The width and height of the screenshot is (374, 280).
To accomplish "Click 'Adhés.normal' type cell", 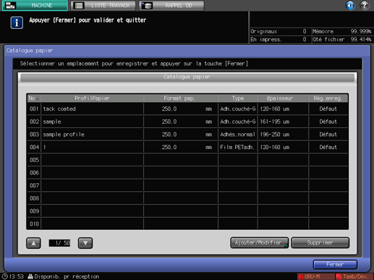I will pyautogui.click(x=238, y=135).
